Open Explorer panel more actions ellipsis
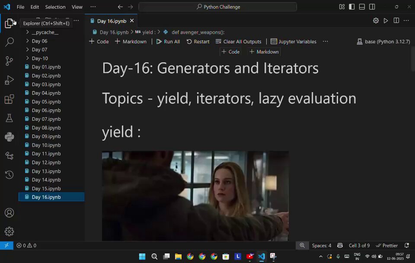Screen dimensions: 415x263 pos(76,21)
